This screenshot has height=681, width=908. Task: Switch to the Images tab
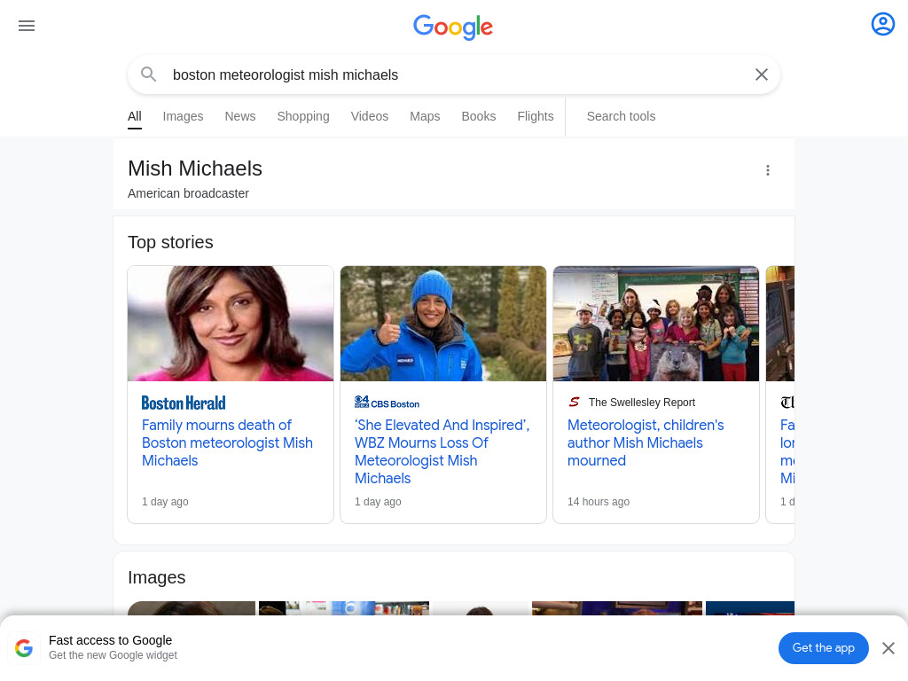[183, 116]
